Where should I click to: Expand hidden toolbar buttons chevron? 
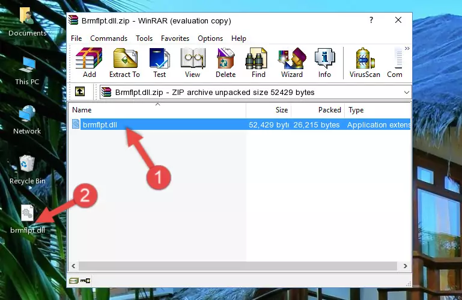(407, 48)
